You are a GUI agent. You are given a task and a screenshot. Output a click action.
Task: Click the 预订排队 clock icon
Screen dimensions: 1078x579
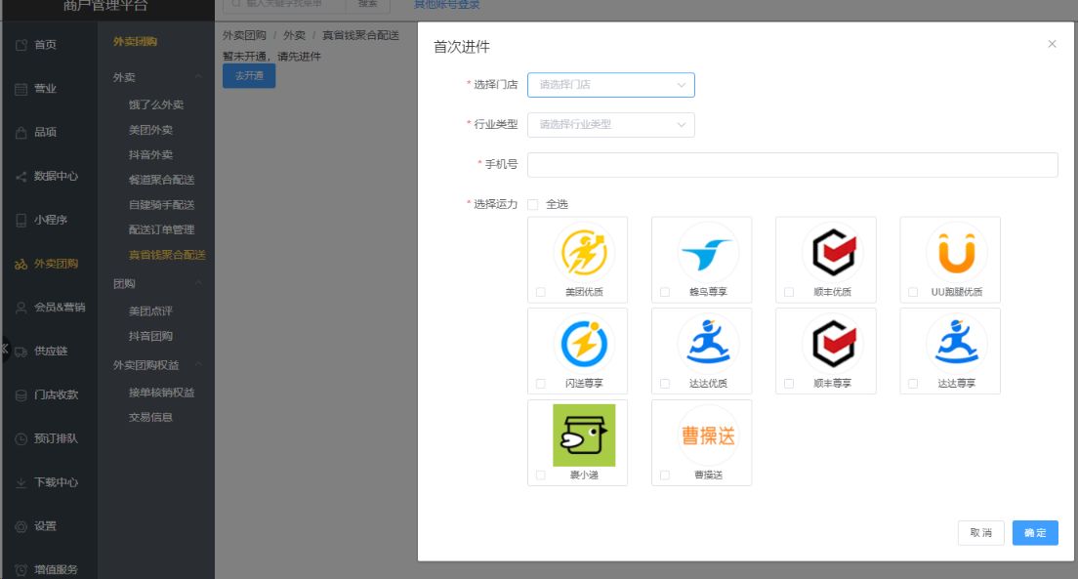21,438
